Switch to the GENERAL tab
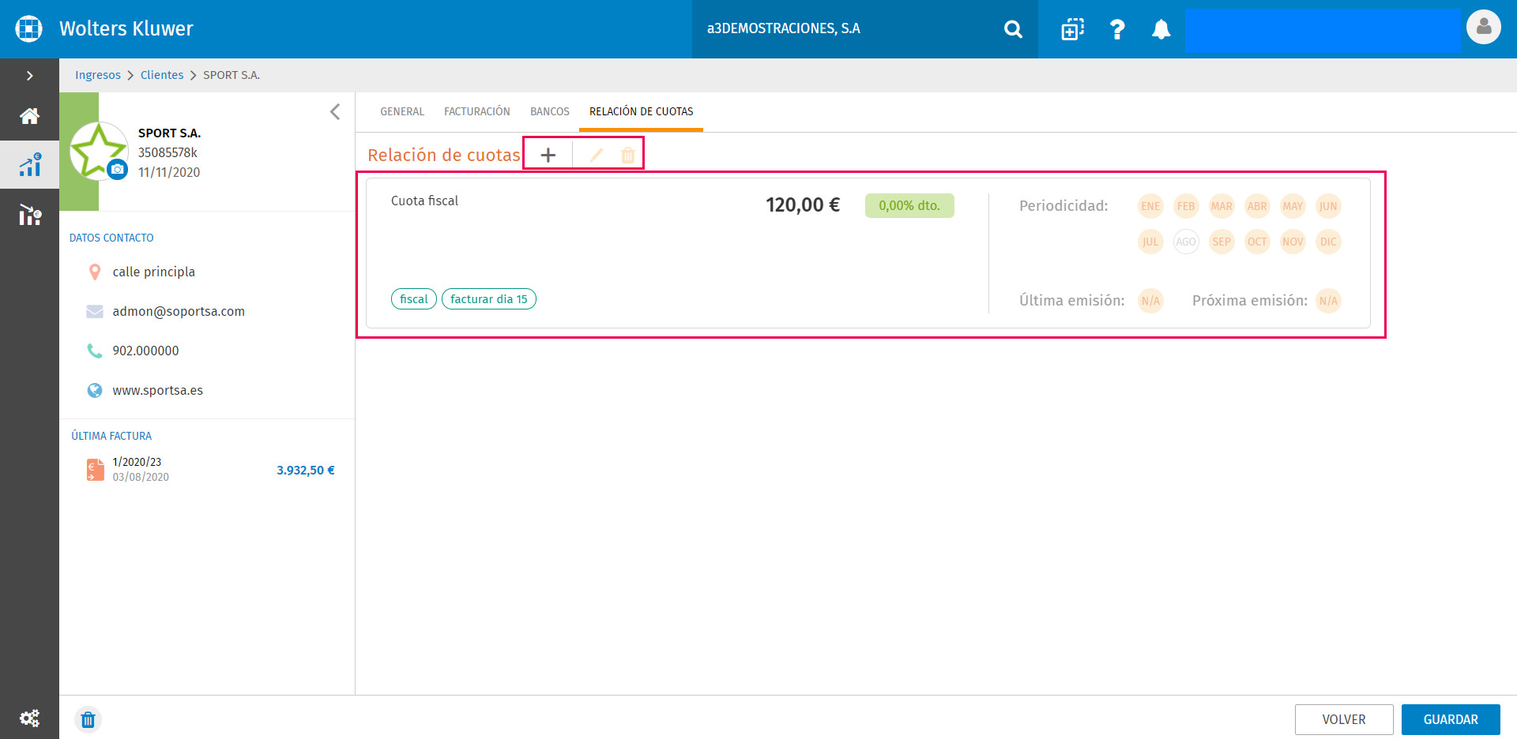Viewport: 1517px width, 739px height. pos(402,111)
